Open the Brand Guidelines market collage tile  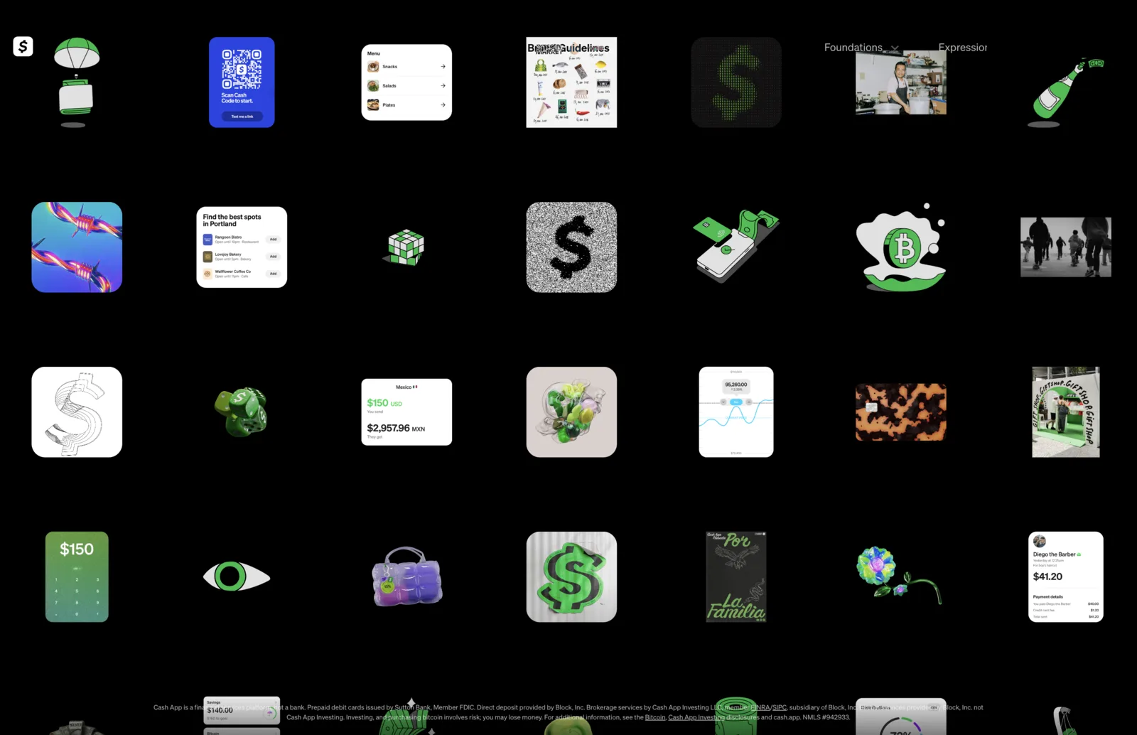tap(571, 82)
